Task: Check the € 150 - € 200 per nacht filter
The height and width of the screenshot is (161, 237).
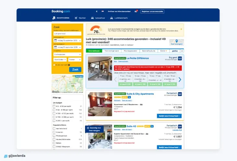Action: click(x=54, y=117)
